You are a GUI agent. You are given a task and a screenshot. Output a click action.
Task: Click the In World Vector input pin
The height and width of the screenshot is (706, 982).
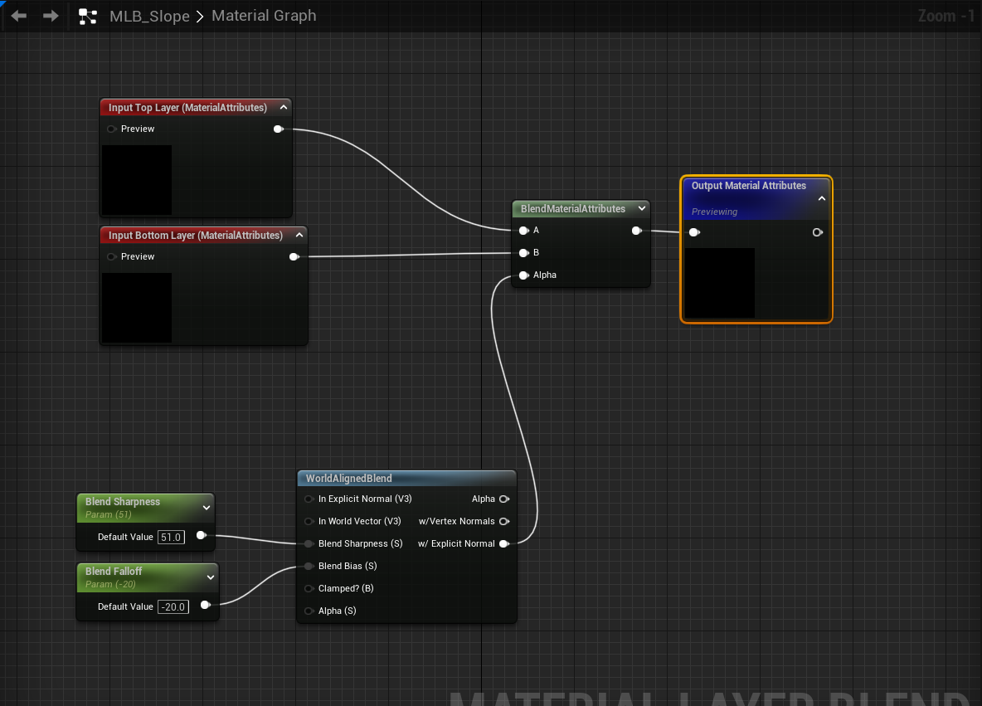308,521
